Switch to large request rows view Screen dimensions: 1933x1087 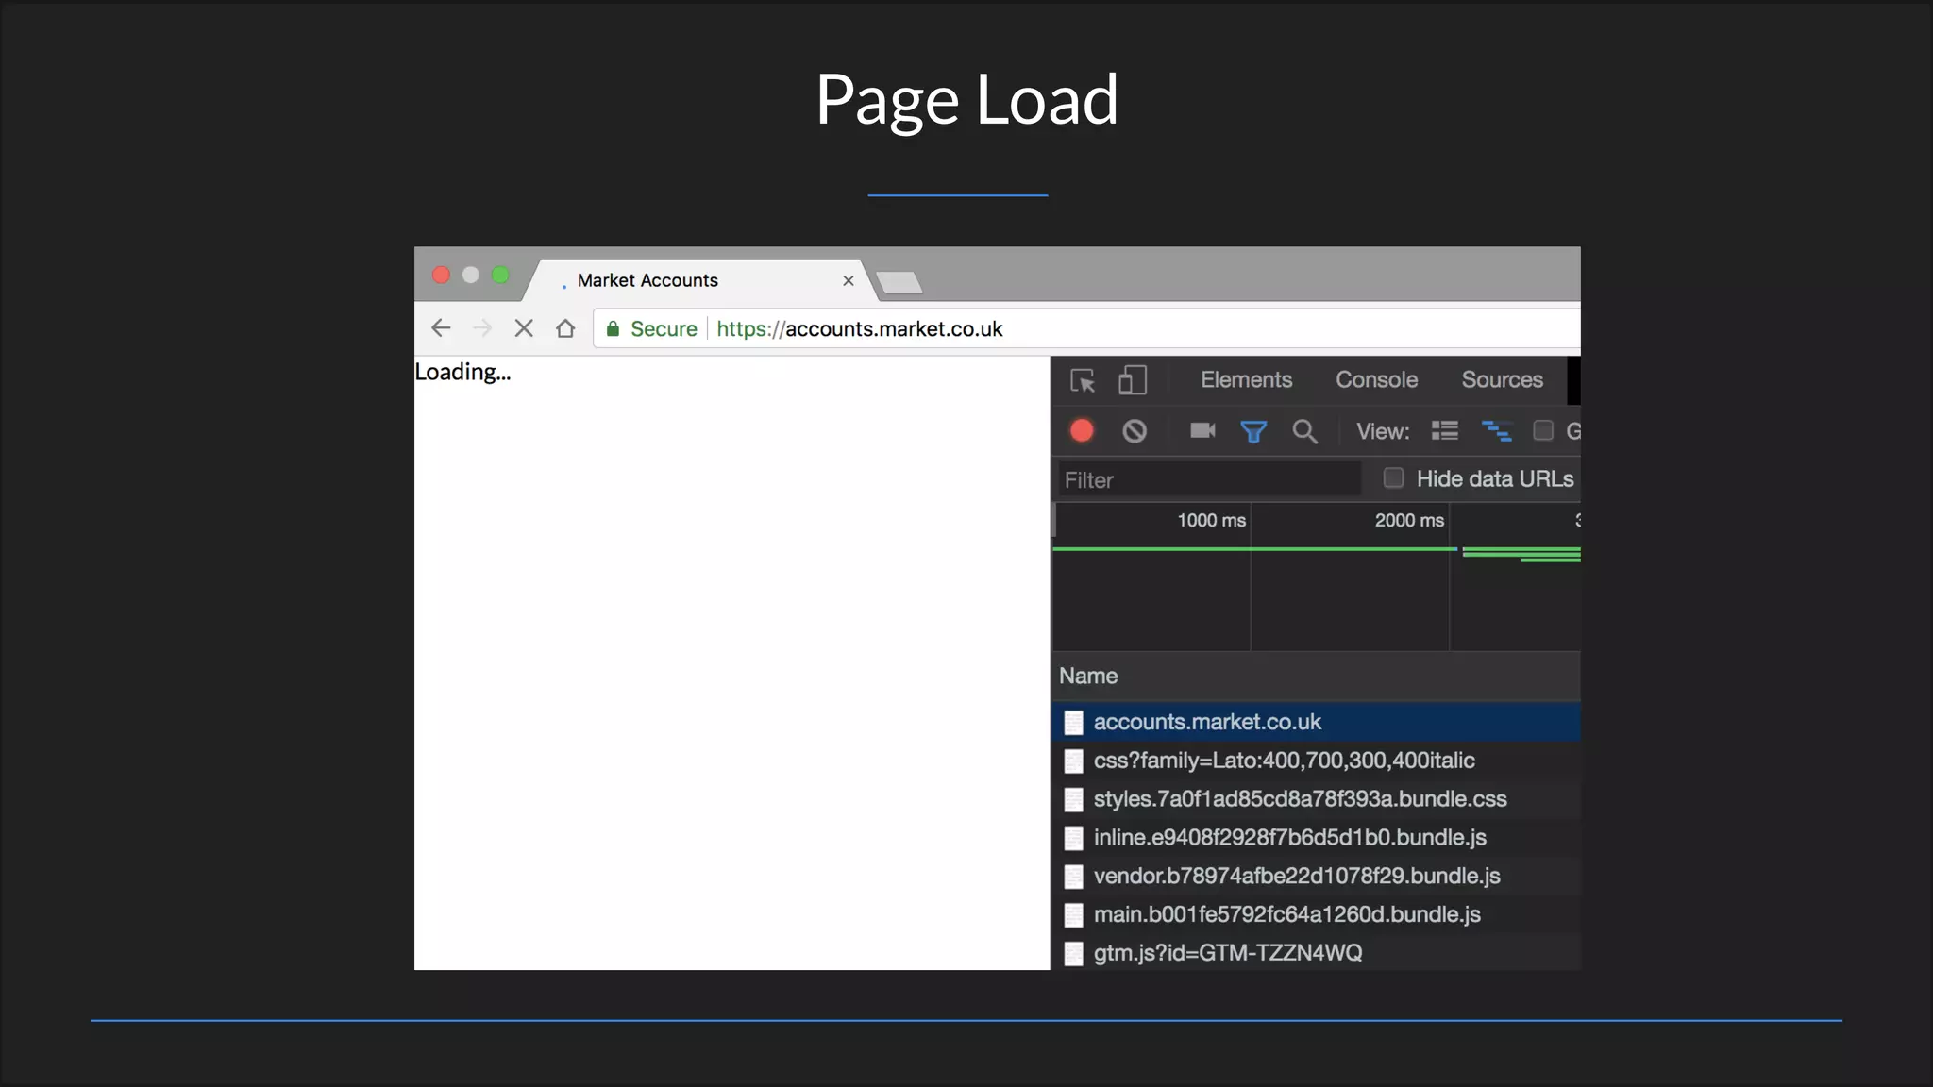(x=1444, y=431)
